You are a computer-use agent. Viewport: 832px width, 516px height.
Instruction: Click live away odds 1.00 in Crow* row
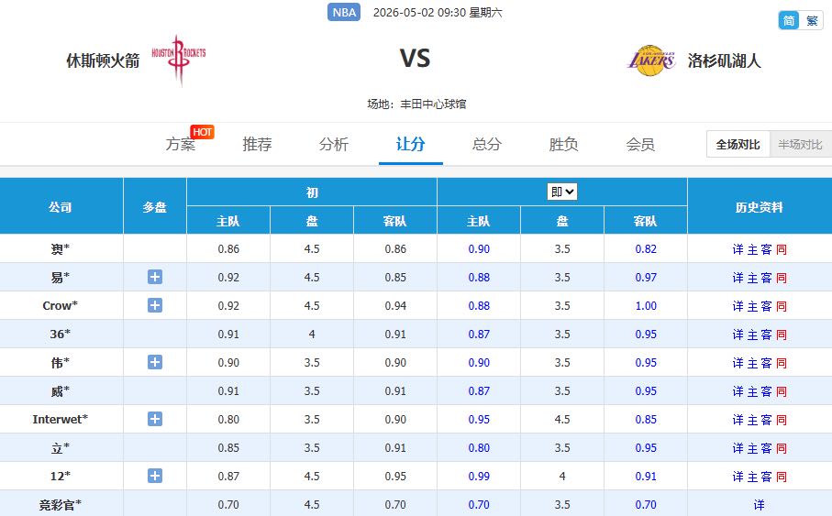point(646,305)
